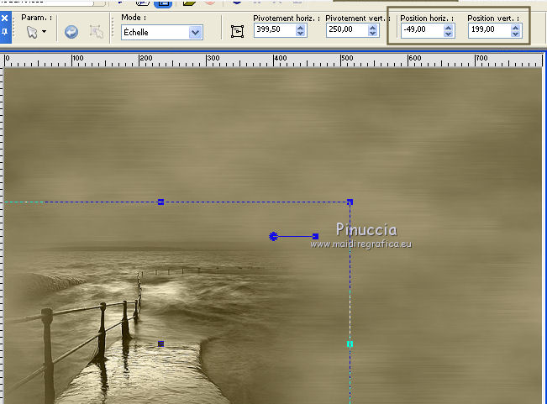Click the Position vert. field showing 199,00

point(490,30)
